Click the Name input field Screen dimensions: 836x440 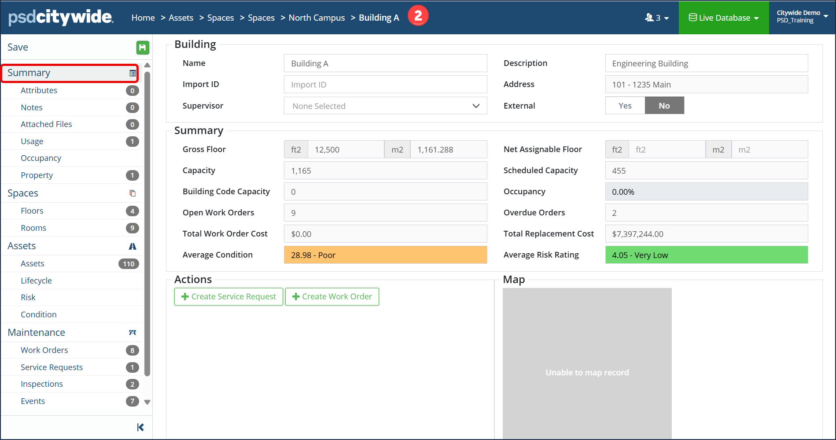click(386, 63)
